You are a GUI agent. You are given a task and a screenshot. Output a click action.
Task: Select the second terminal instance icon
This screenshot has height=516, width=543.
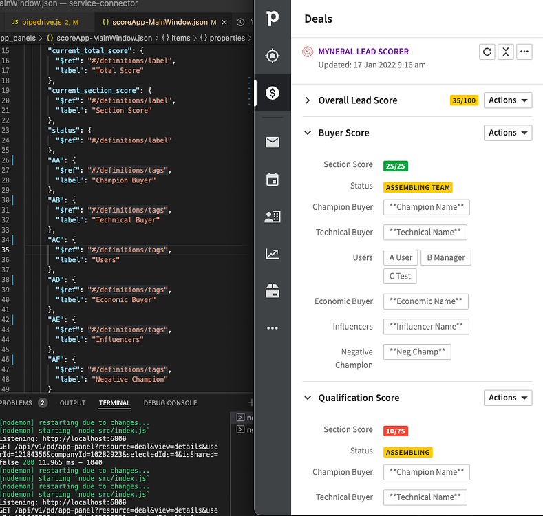click(x=240, y=429)
